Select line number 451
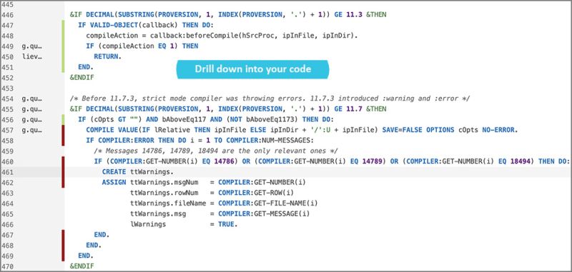572x272 pixels. click(x=8, y=67)
